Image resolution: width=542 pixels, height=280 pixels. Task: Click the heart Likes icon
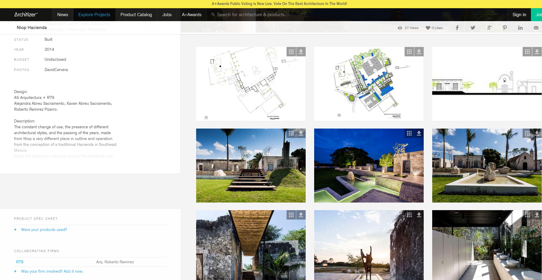coord(428,28)
